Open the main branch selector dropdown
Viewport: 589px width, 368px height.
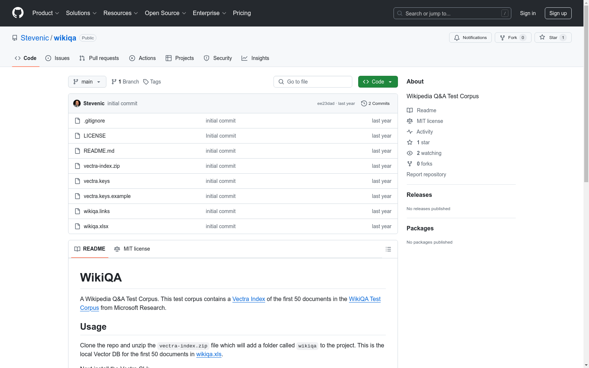87,82
